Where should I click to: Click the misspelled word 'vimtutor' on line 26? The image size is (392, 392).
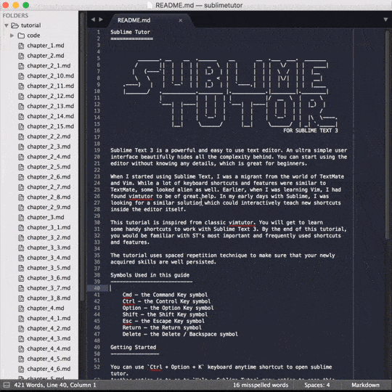pos(141,197)
